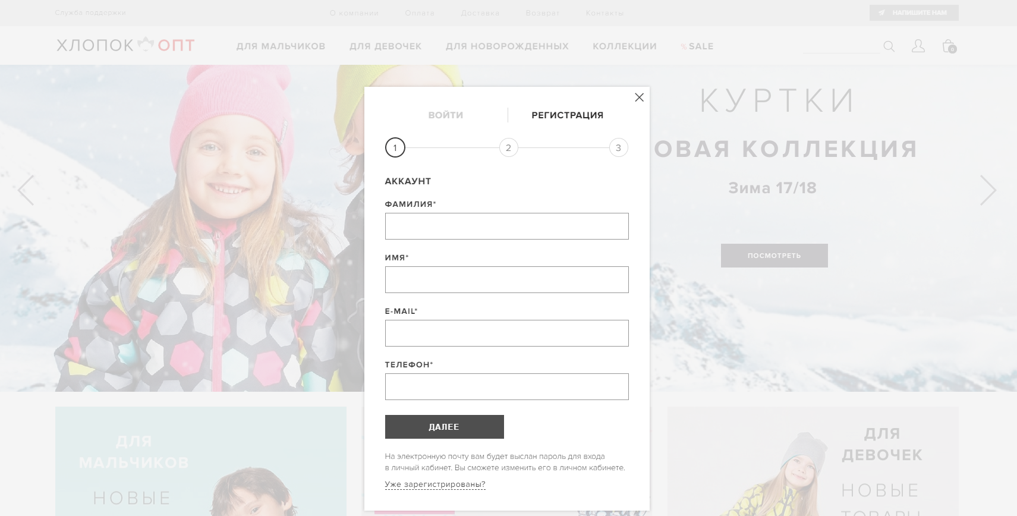The width and height of the screenshot is (1017, 516).
Task: Open the Уже зарегистрированы? link
Action: click(435, 484)
